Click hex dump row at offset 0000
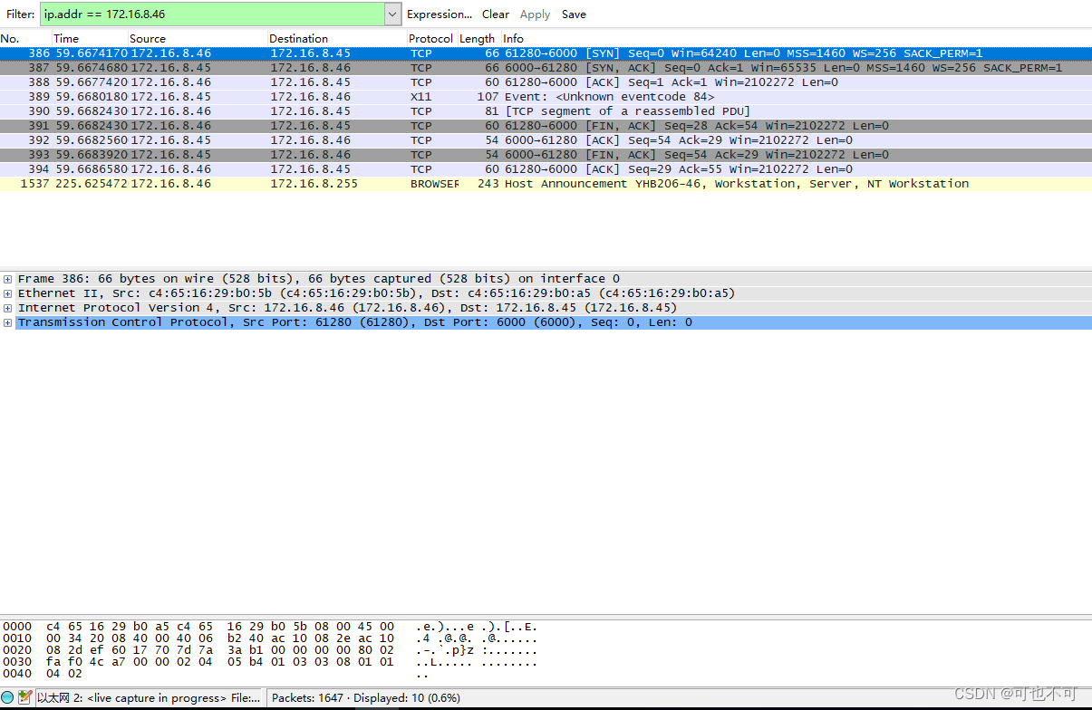The width and height of the screenshot is (1092, 710). point(270,627)
